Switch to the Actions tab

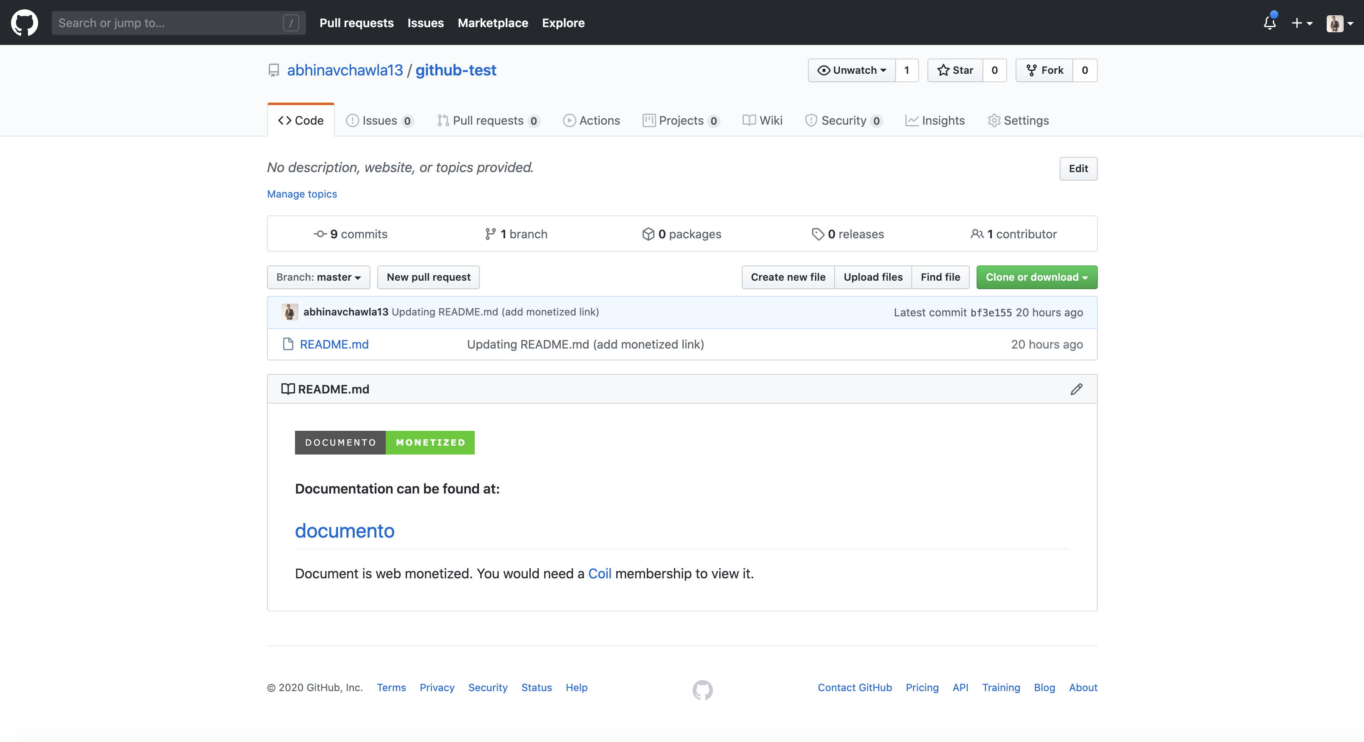(591, 120)
